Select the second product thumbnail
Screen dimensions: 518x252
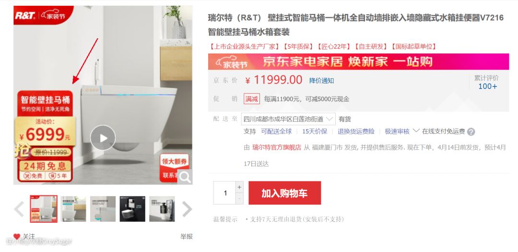coord(73,209)
